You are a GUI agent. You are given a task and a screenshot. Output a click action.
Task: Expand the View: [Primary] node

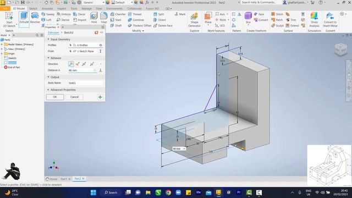(2, 49)
